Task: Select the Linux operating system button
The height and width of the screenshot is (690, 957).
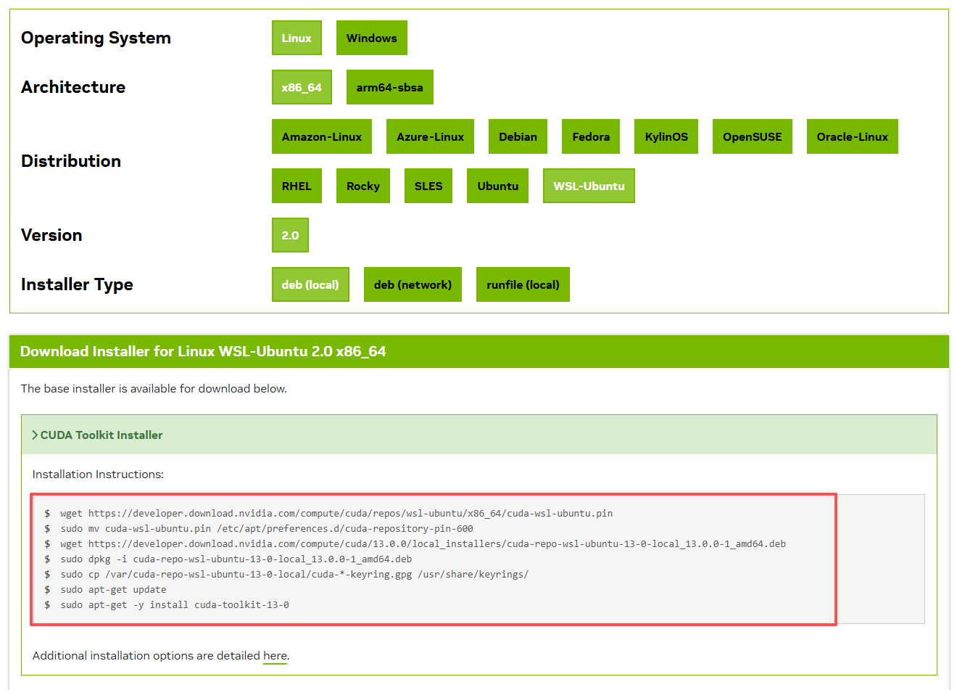Action: (x=297, y=38)
